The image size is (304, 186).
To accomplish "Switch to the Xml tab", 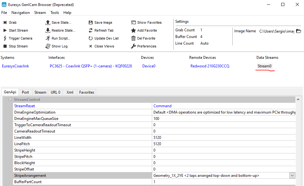I will pos(70,92).
